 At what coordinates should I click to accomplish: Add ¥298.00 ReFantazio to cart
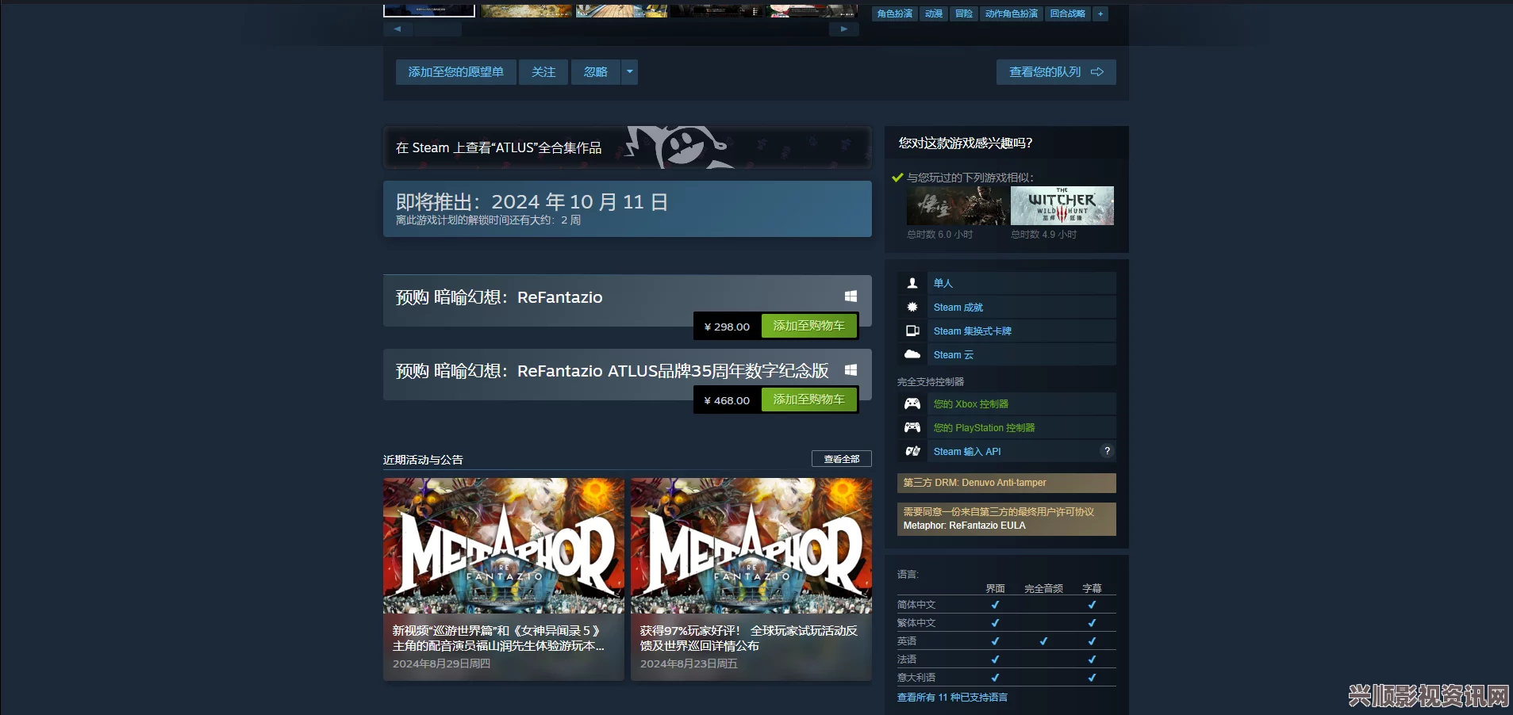tap(809, 326)
